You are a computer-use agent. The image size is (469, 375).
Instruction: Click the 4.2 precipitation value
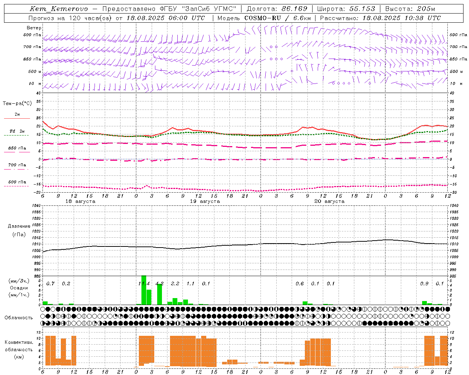(159, 283)
